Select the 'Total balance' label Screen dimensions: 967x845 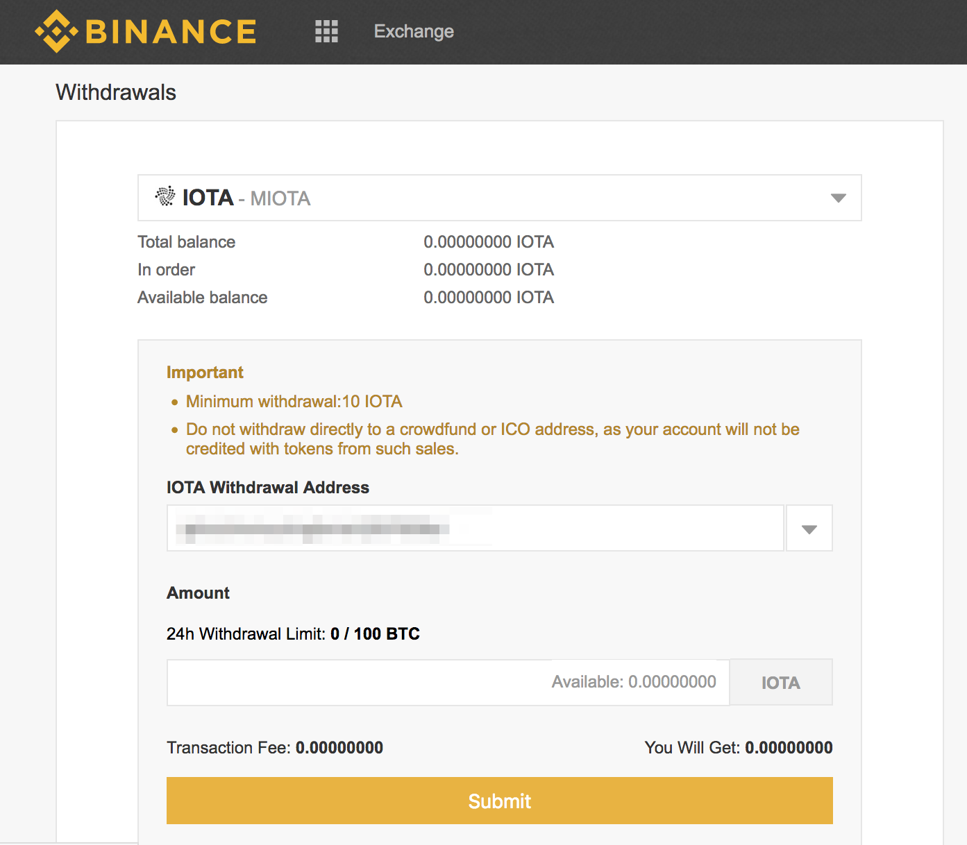(187, 242)
